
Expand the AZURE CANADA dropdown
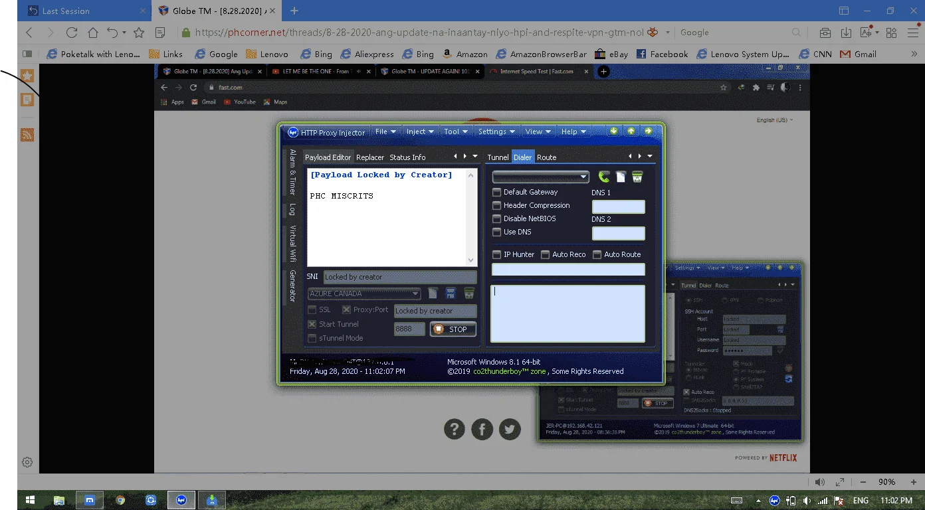[x=416, y=294]
